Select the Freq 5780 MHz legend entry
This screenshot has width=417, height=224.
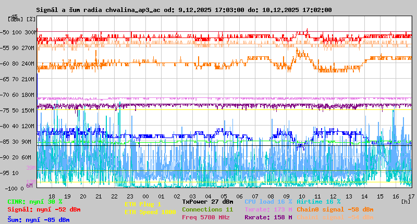pos(205,217)
